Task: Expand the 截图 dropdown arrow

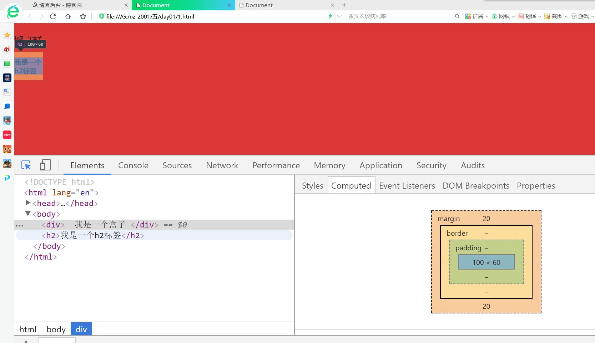Action: coord(566,16)
